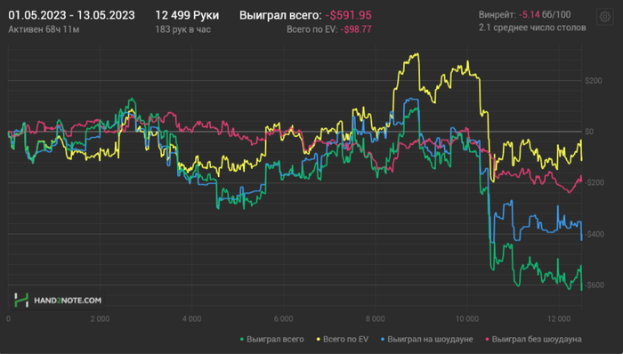Click the total winnings value -$591.95

click(349, 15)
